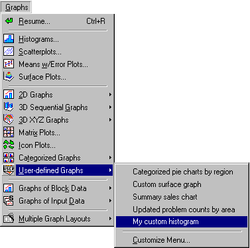Click the Scatterplots dotted icon
Viewport: 250px width, 248px height.
9,51
